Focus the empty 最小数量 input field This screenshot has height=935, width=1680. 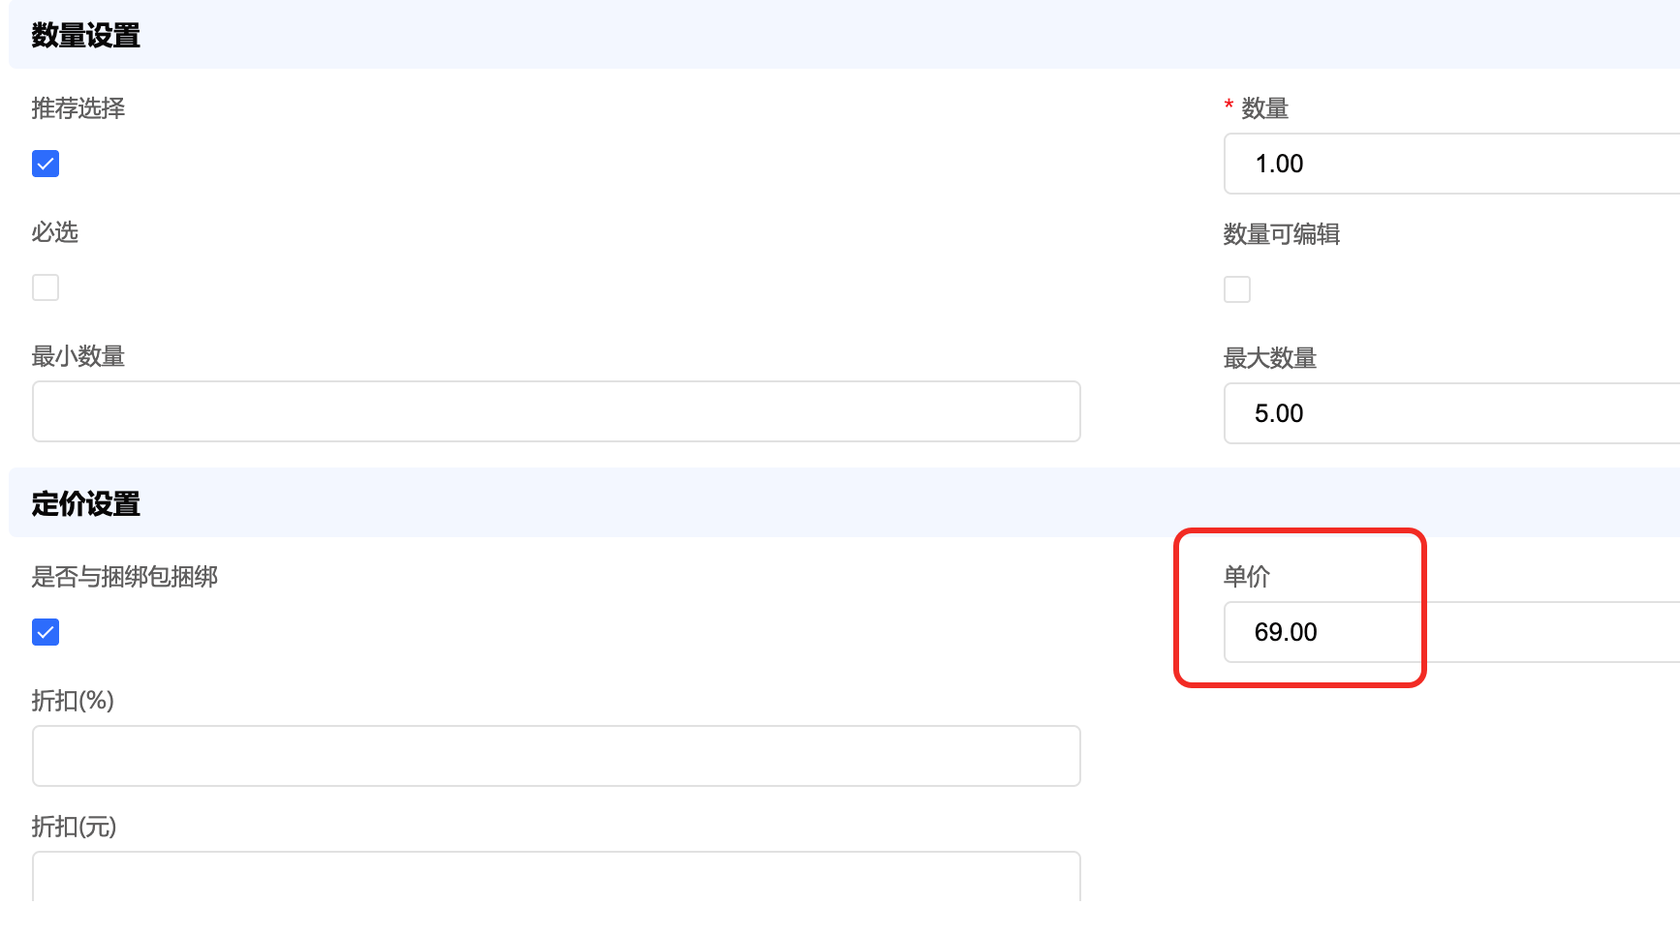556,411
